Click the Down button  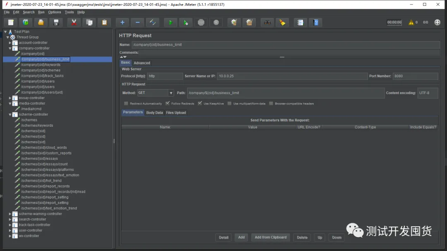(x=336, y=237)
